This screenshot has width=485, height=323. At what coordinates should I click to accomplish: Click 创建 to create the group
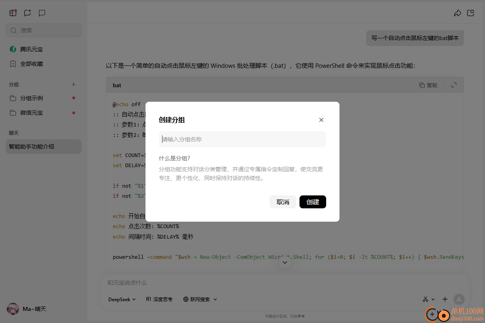tap(313, 202)
